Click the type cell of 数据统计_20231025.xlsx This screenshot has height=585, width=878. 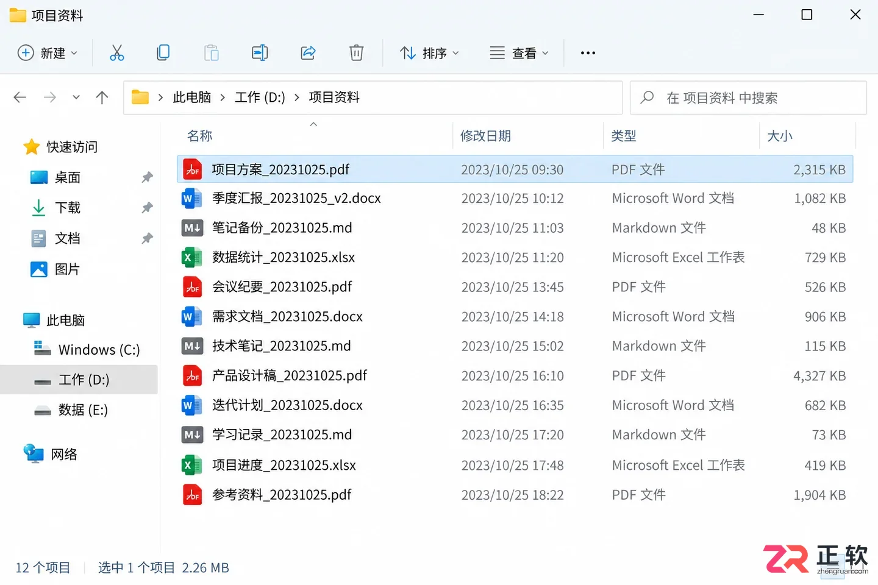point(678,258)
